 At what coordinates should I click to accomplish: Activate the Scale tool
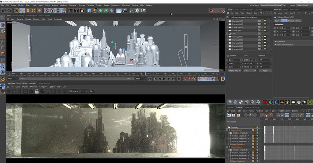click(28, 11)
